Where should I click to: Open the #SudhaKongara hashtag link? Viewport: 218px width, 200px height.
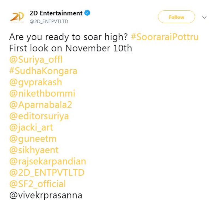[43, 71]
